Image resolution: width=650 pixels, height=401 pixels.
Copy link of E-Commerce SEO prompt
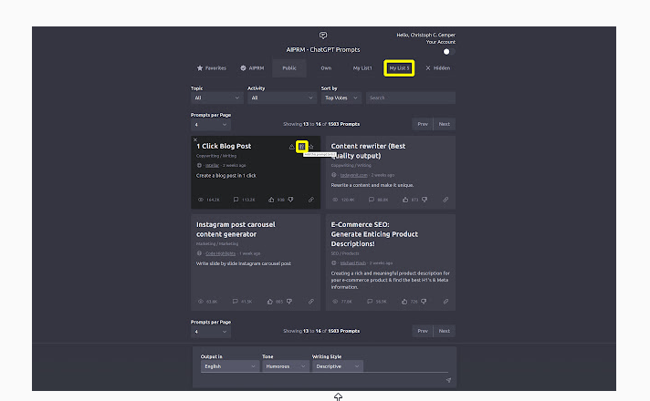[446, 302]
